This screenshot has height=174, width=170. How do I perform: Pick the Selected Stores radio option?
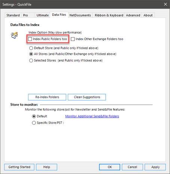click(31, 61)
